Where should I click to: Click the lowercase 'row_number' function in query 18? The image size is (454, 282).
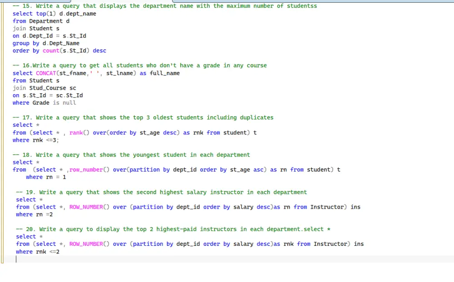pyautogui.click(x=86, y=170)
